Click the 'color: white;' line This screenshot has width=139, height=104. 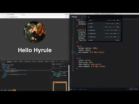(x=85, y=60)
